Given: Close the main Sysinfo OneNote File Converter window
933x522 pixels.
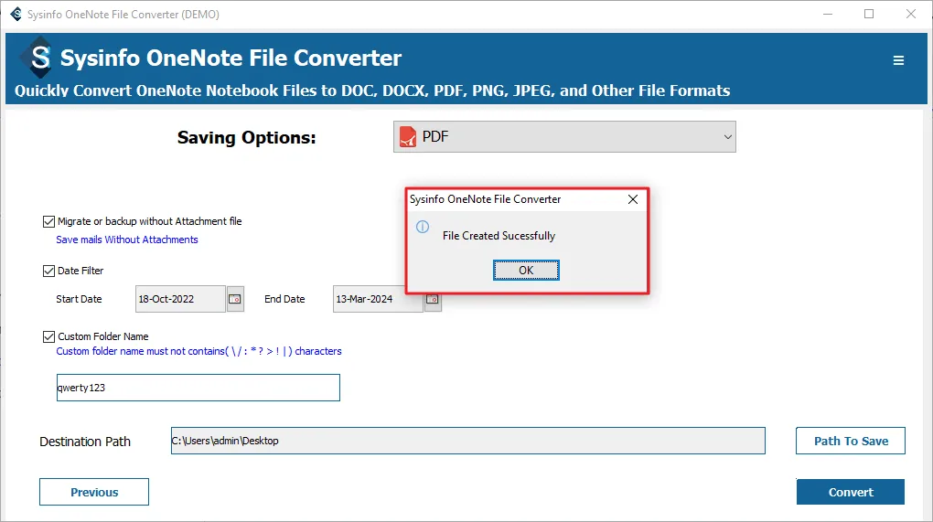Looking at the screenshot, I should pos(910,14).
